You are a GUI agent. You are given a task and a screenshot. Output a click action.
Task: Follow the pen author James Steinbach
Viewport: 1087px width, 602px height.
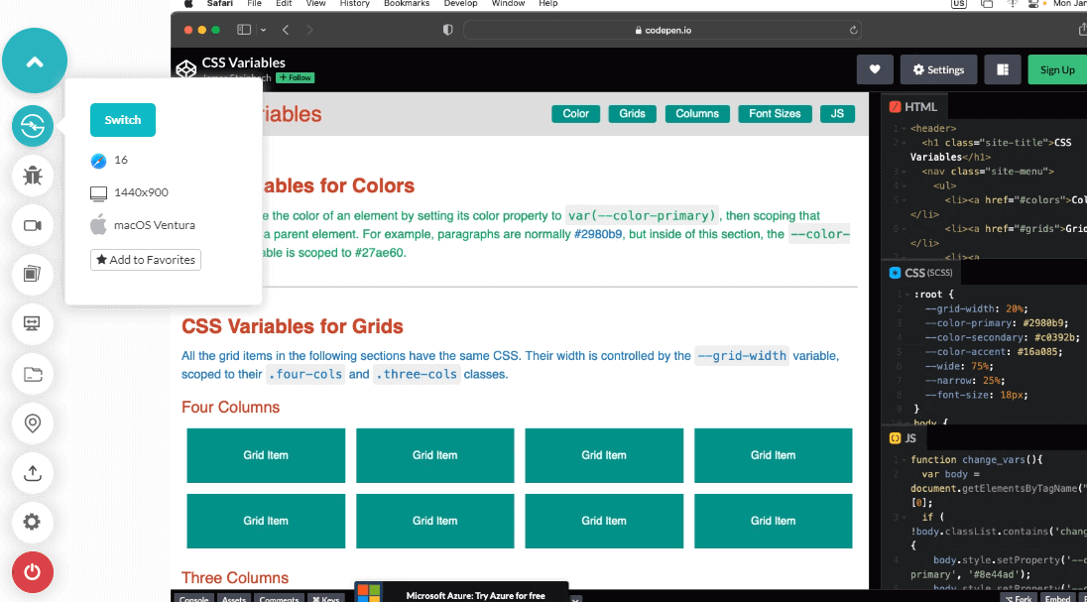295,76
